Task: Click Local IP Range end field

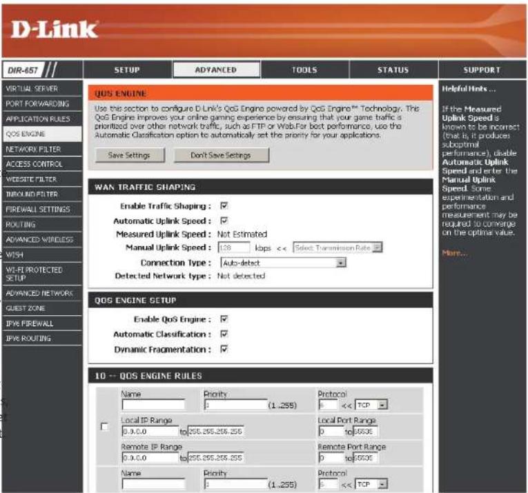Action: click(215, 431)
